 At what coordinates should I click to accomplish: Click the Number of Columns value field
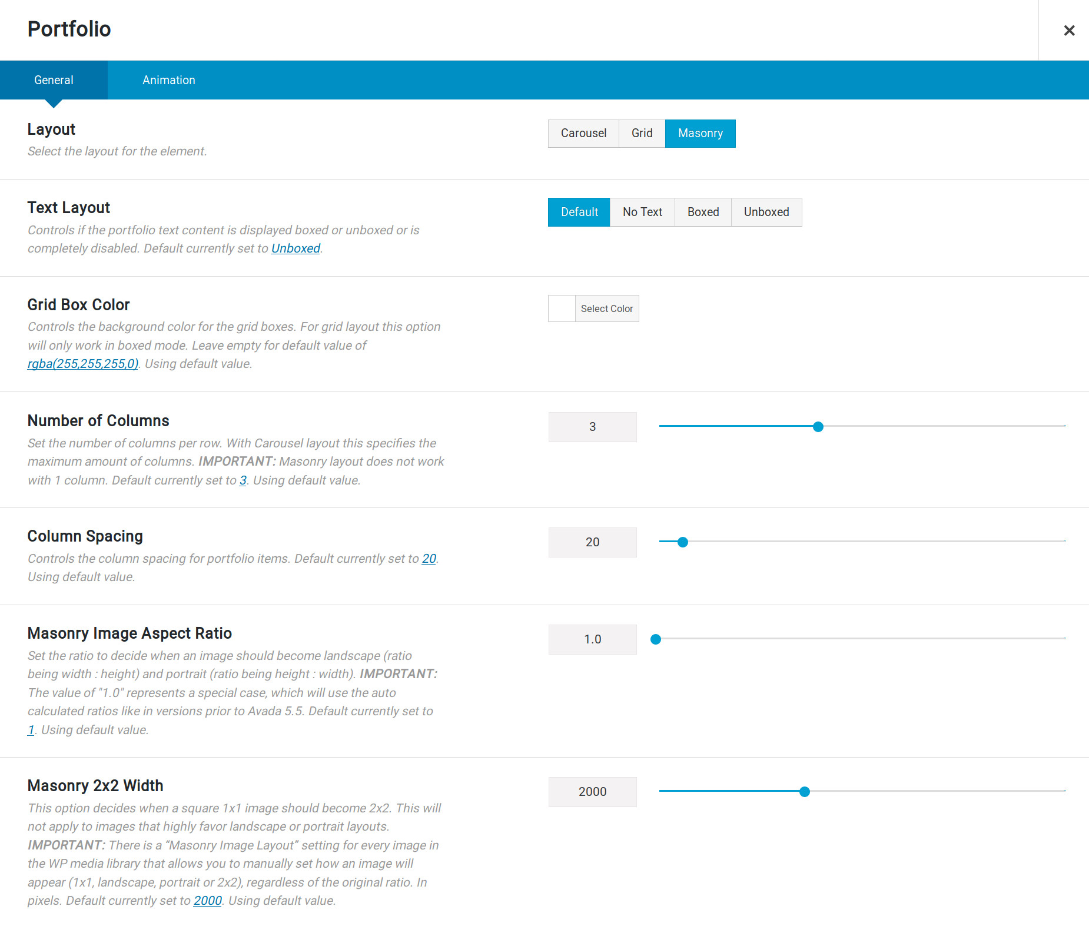click(x=592, y=427)
